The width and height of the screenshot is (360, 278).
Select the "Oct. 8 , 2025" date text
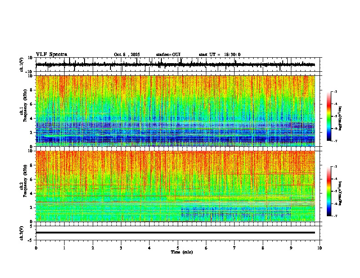(x=127, y=55)
